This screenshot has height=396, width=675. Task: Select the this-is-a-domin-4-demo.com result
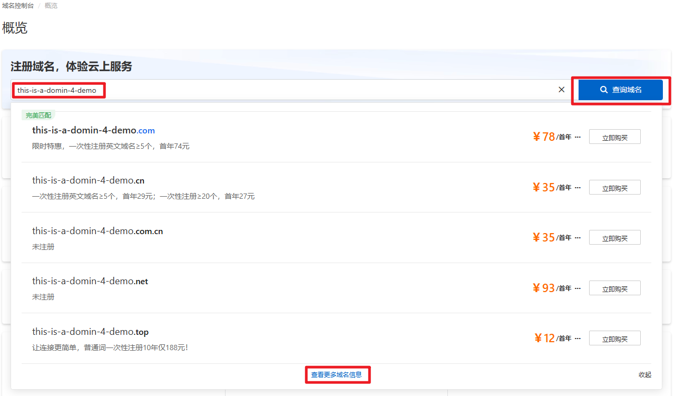(93, 130)
